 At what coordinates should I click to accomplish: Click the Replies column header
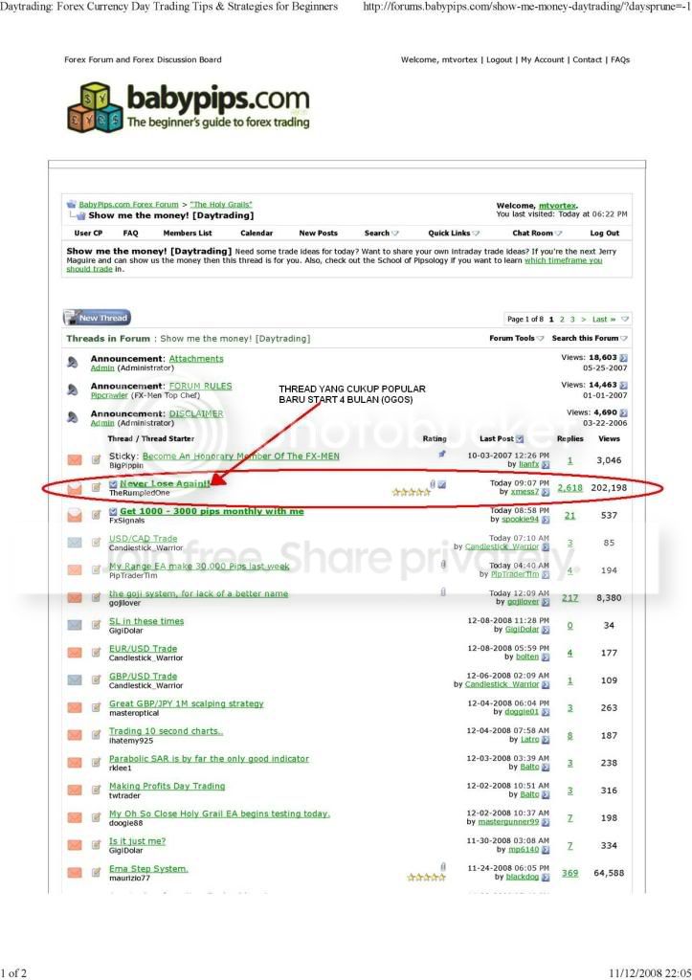click(x=570, y=438)
